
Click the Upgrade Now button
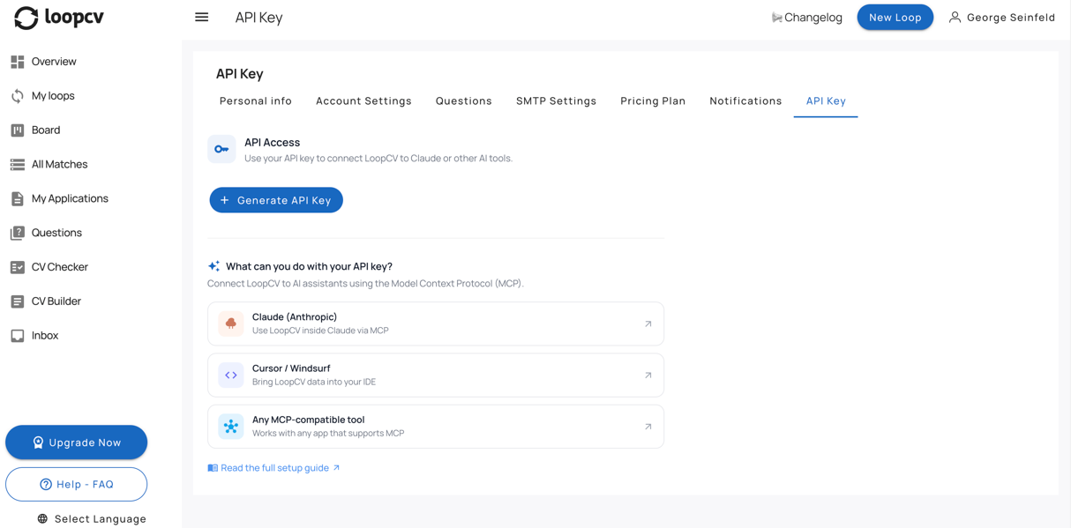coord(77,442)
